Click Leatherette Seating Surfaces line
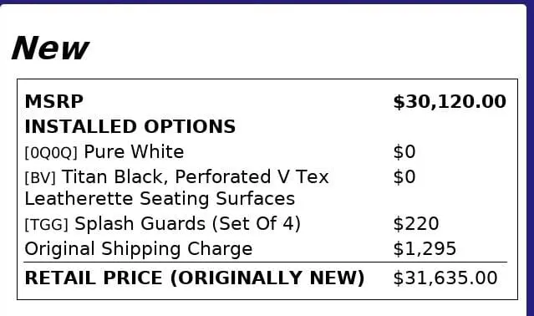Image resolution: width=534 pixels, height=316 pixels. 160,198
